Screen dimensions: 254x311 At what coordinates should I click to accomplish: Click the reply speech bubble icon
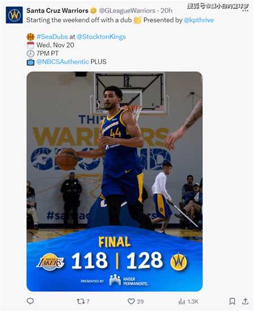tap(30, 301)
